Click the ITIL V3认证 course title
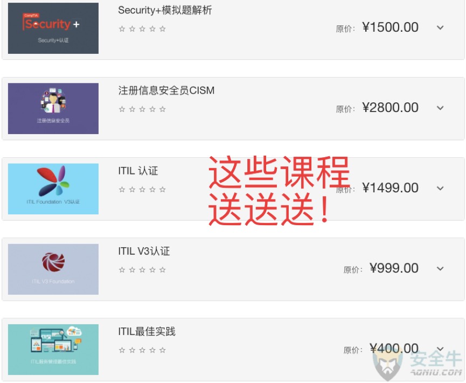 tap(144, 251)
